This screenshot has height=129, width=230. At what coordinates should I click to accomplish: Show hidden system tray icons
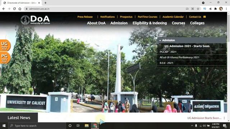click(192, 126)
